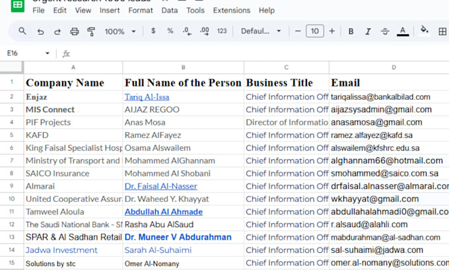This screenshot has height=270, width=449.
Task: Select the MIS Connect cell
Action: [x=73, y=110]
